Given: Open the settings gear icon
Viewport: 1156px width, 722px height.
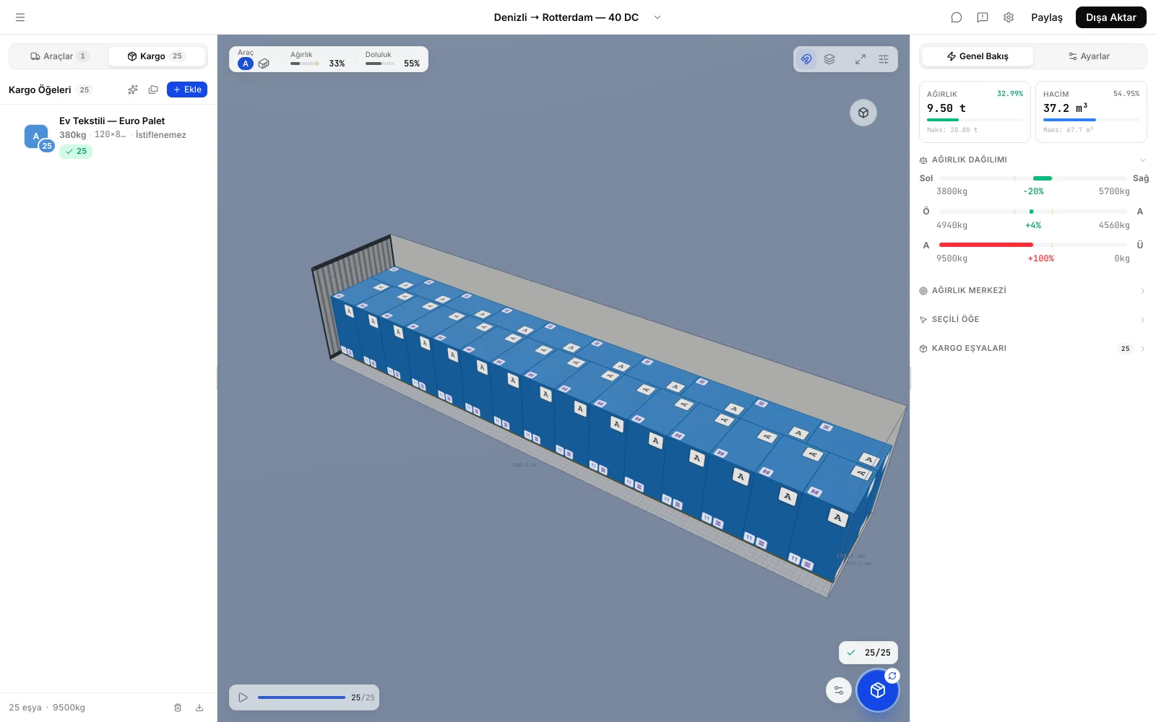Looking at the screenshot, I should [1009, 17].
